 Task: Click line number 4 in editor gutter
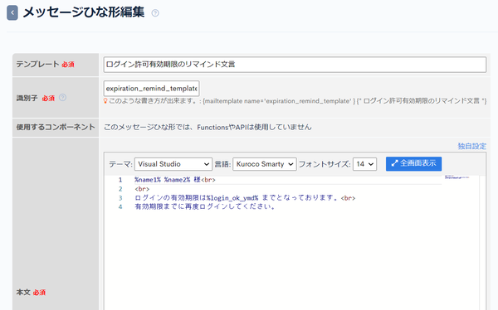point(120,207)
